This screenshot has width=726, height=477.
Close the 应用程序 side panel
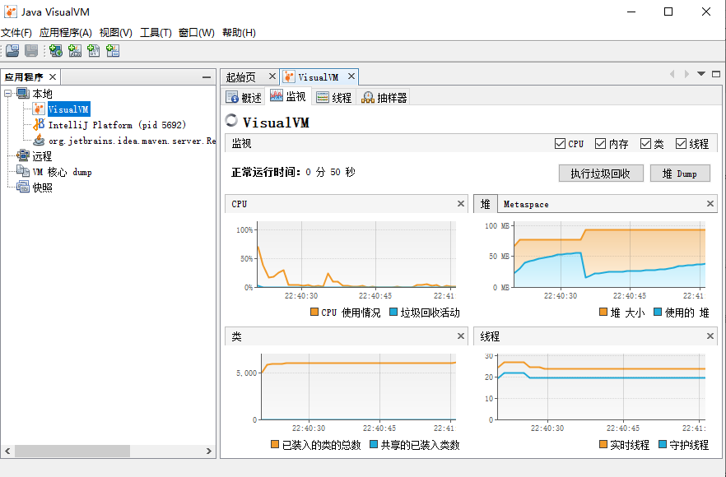53,76
